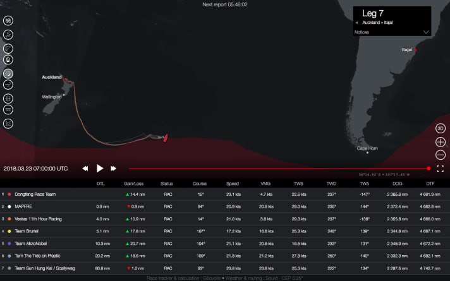Image resolution: width=450 pixels, height=281 pixels.
Task: Select Team Brunel name
Action: (27, 231)
